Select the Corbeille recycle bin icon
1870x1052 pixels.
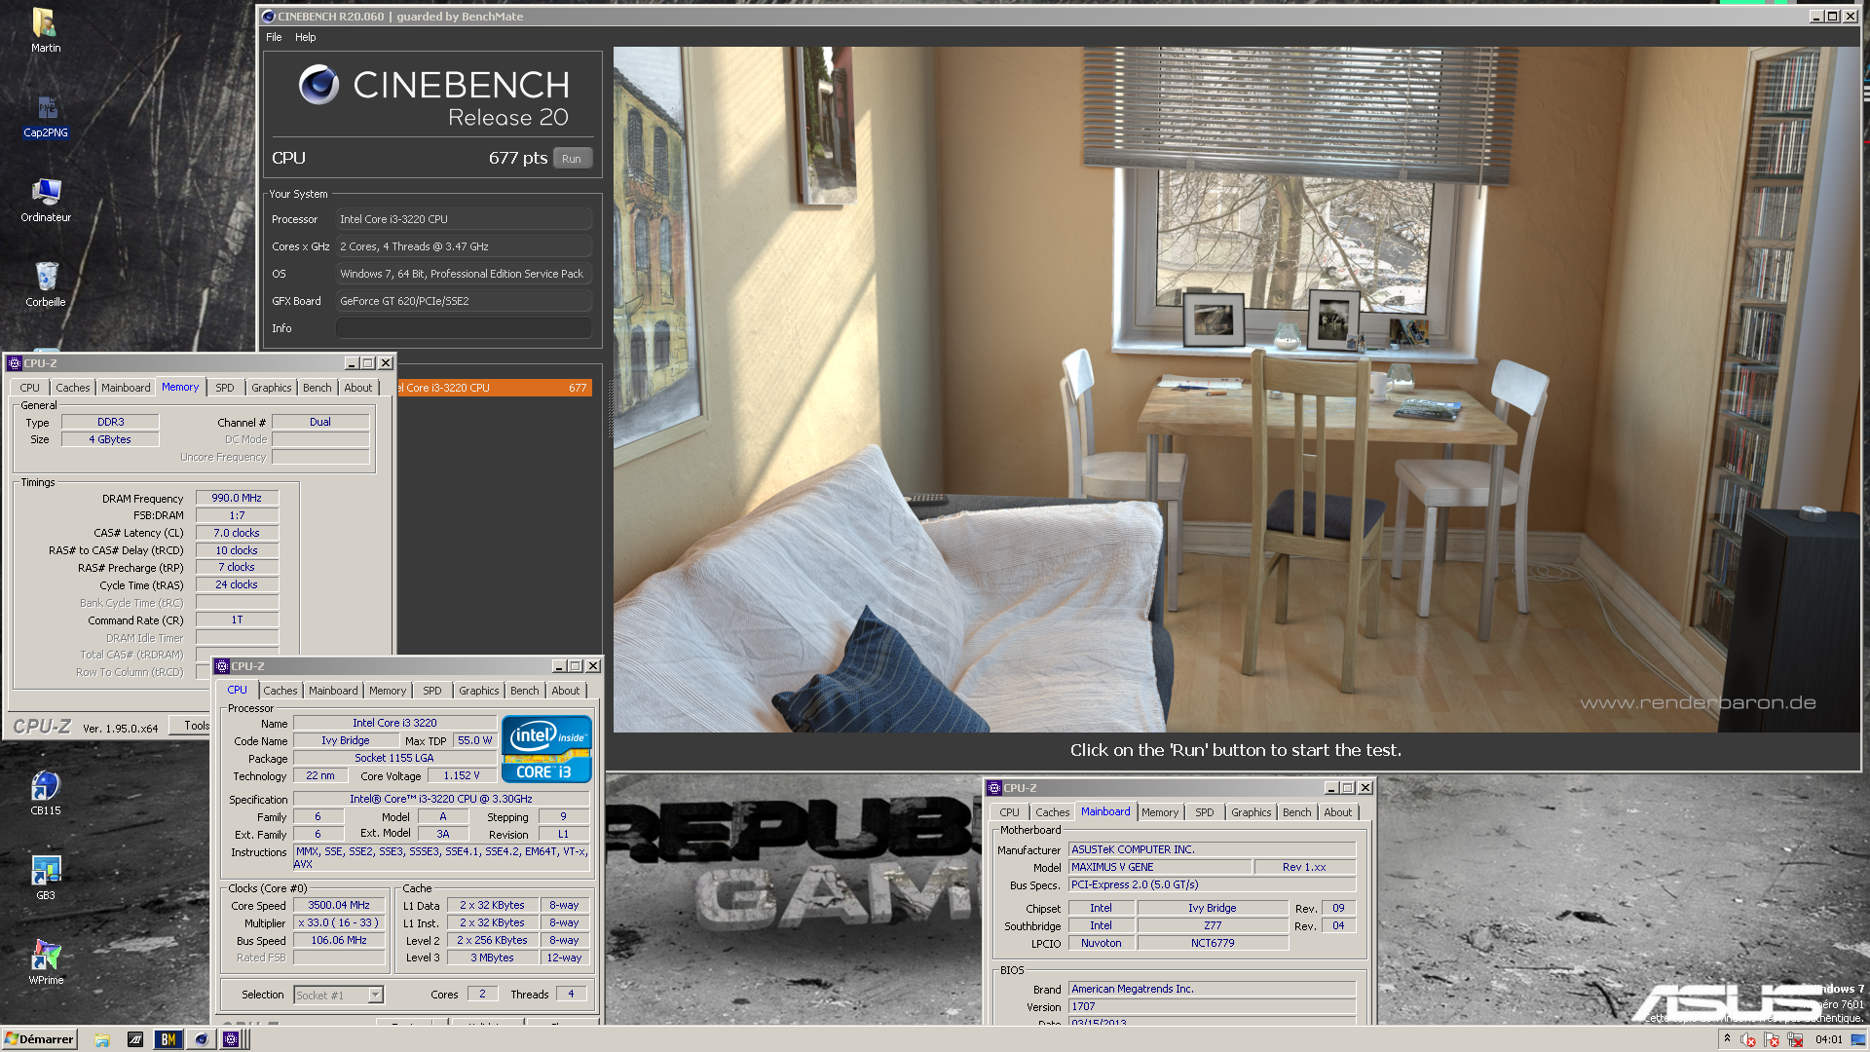[x=46, y=284]
